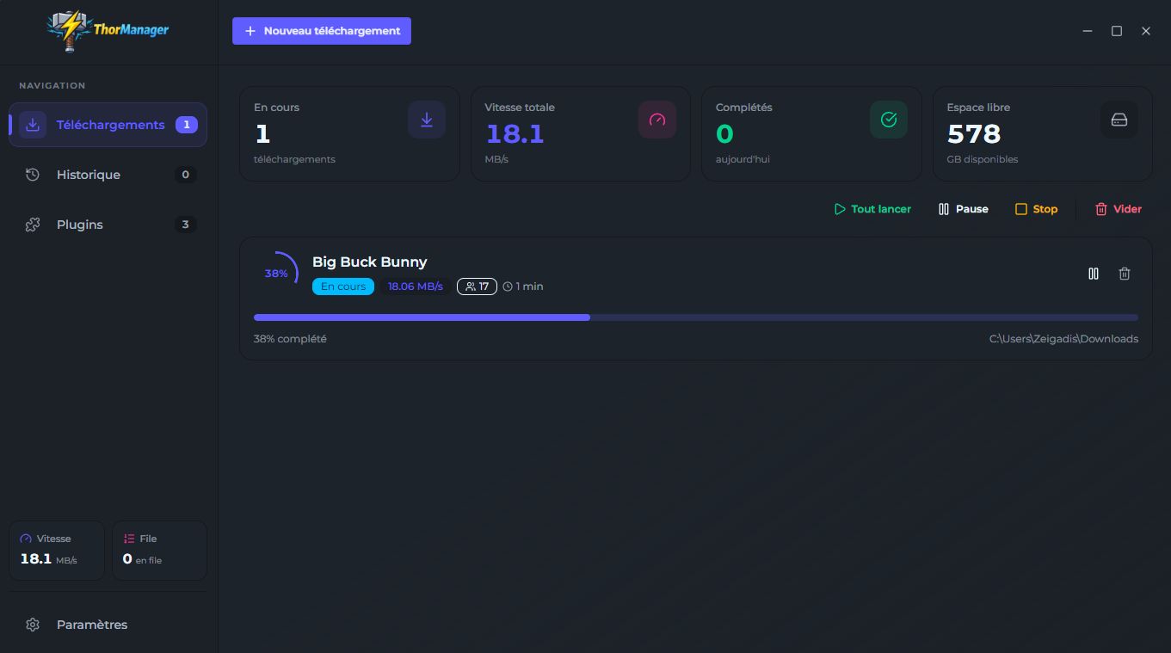1171x653 pixels.
Task: Click the checkmark icon in Complétés card
Action: [889, 120]
